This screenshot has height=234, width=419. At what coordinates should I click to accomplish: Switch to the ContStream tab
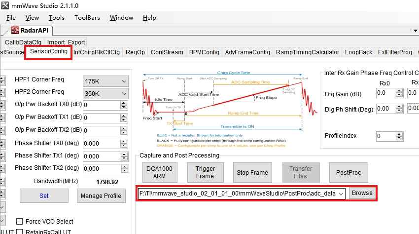167,52
